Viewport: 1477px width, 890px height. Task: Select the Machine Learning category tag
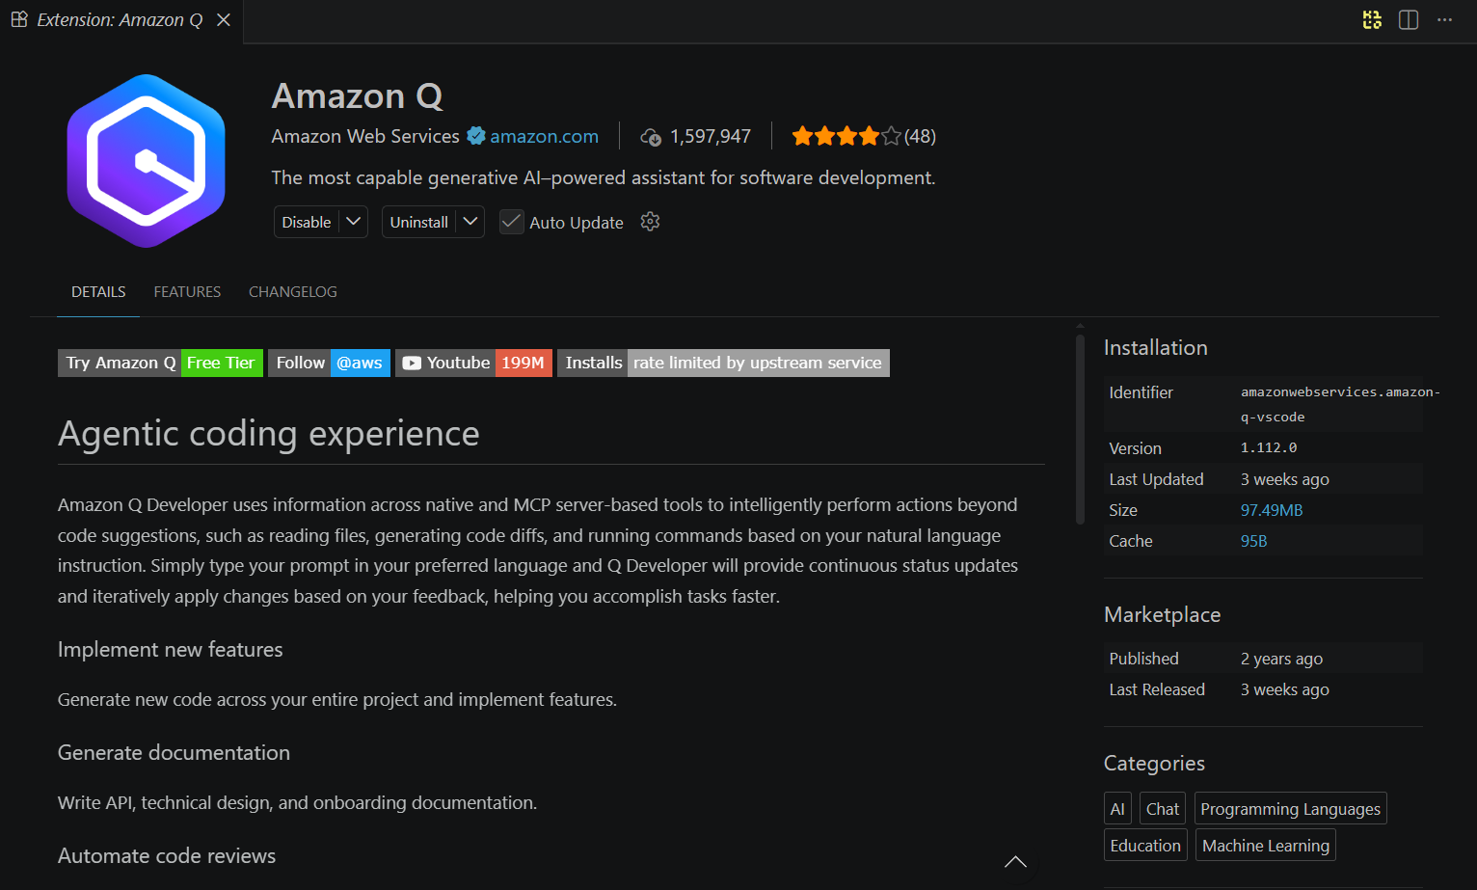(1265, 846)
